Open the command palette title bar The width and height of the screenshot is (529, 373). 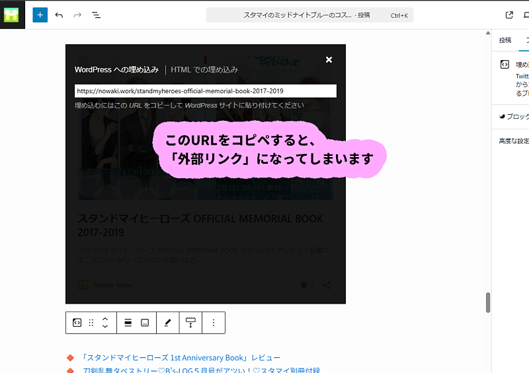(309, 15)
